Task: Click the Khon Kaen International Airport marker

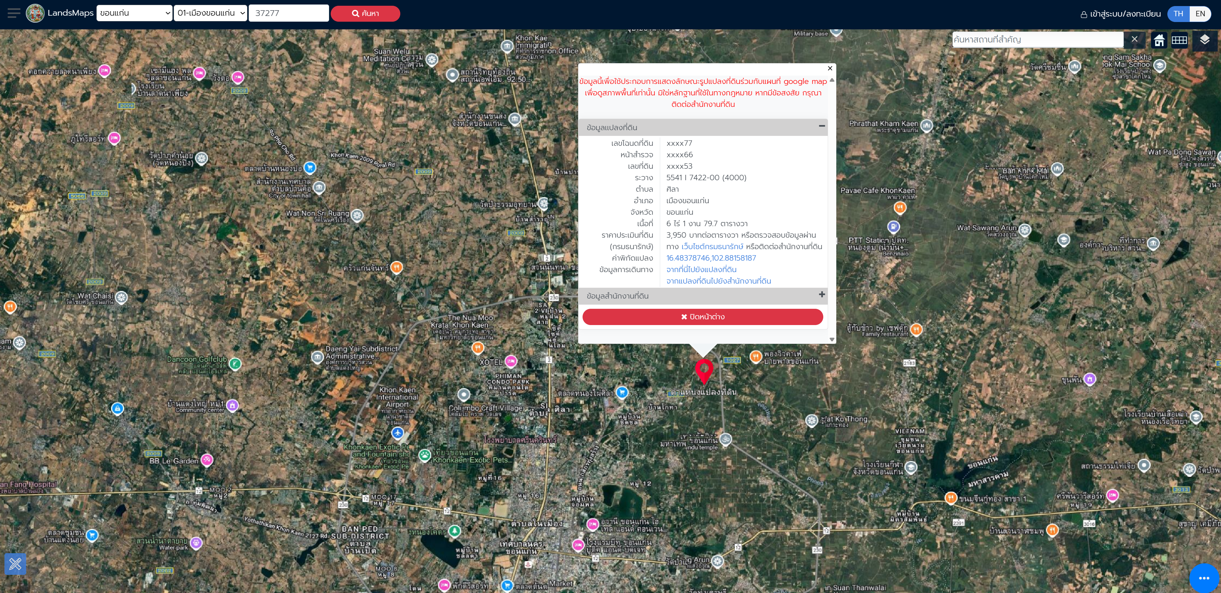Action: [x=398, y=433]
